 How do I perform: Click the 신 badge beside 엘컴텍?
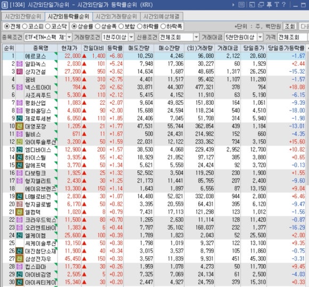19,212
